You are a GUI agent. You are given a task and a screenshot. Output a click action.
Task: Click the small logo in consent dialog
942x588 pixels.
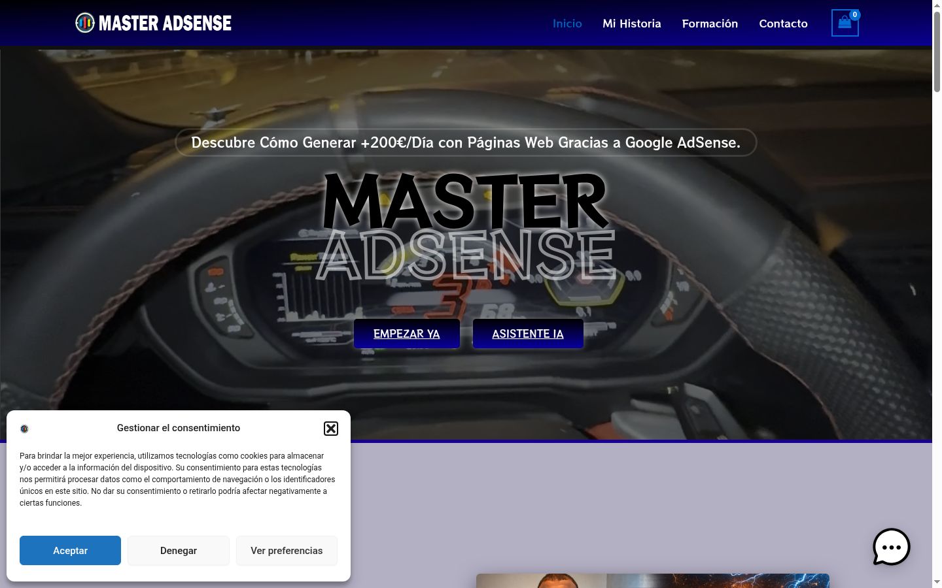(24, 429)
